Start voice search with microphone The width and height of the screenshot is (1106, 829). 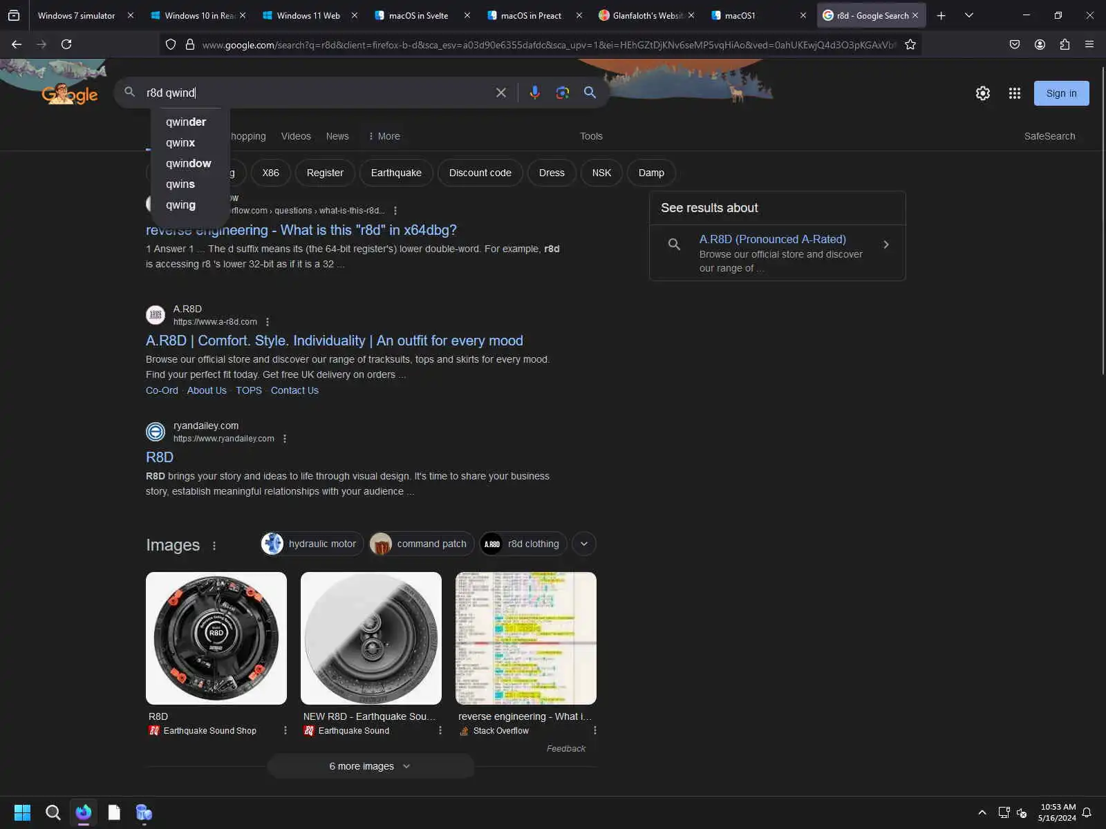point(534,93)
